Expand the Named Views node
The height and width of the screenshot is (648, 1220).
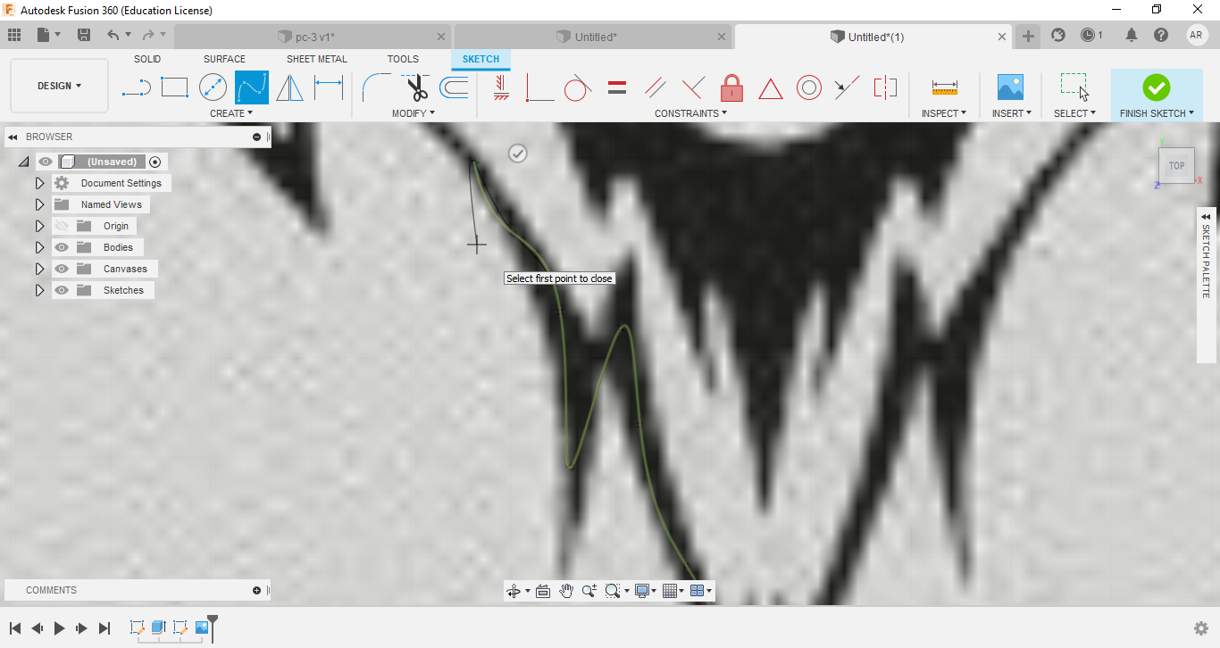39,204
